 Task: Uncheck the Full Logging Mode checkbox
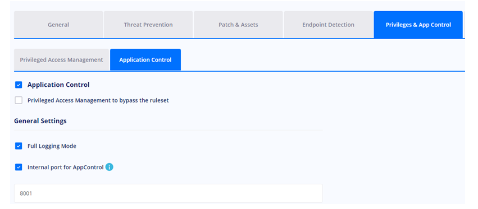19,146
